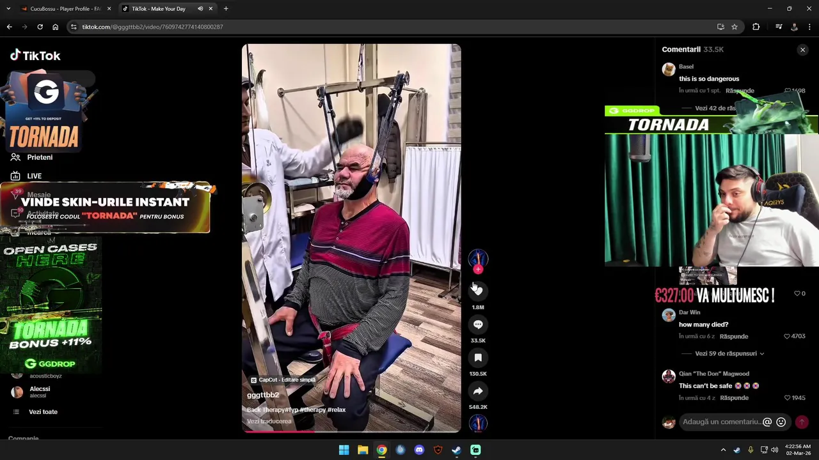819x460 pixels.
Task: Open the media controls icon in toolbar
Action: tap(779, 27)
